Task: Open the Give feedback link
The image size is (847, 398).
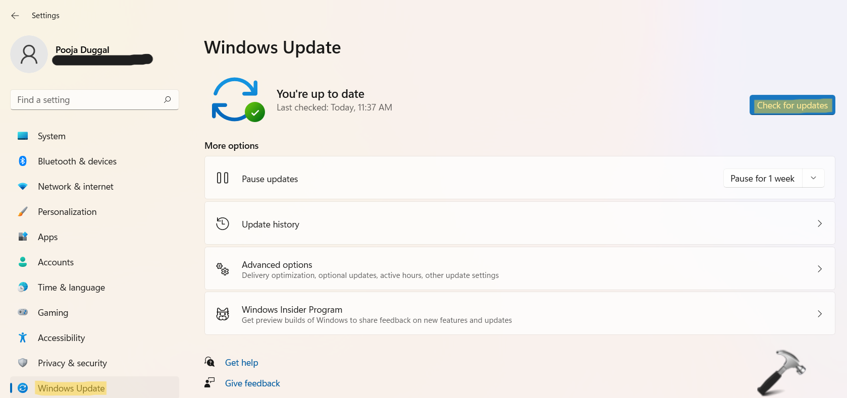Action: [252, 383]
